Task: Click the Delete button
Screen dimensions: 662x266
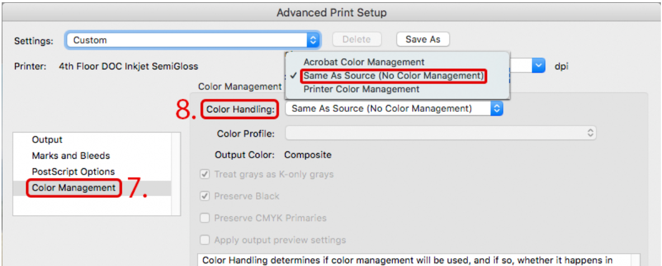Action: (357, 39)
